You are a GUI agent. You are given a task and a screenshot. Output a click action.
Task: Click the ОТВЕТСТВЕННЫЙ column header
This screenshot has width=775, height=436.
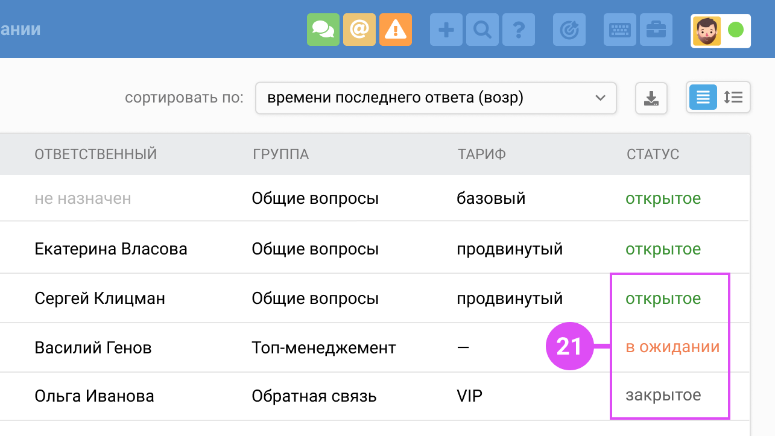coord(96,154)
